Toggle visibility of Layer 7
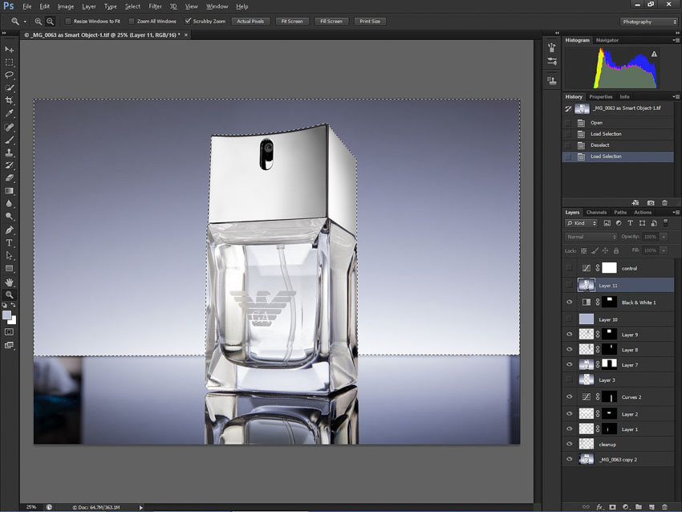Screen dimensions: 682x512 (x=570, y=364)
